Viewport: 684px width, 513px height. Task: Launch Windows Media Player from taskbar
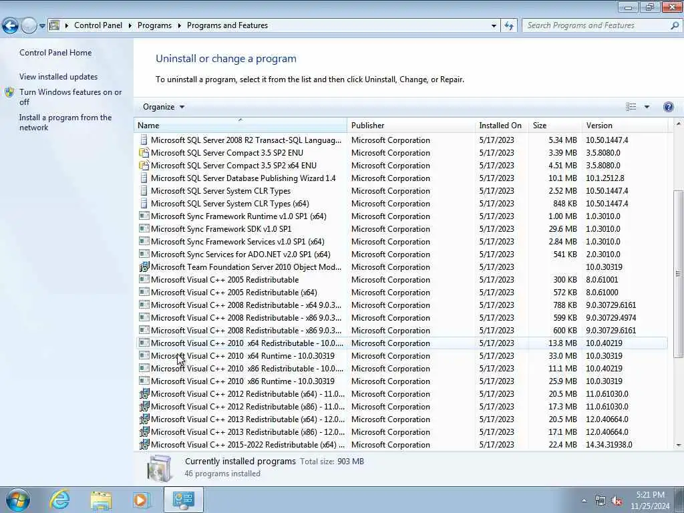[x=142, y=500]
